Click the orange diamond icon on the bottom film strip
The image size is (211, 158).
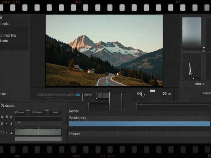(17, 156)
